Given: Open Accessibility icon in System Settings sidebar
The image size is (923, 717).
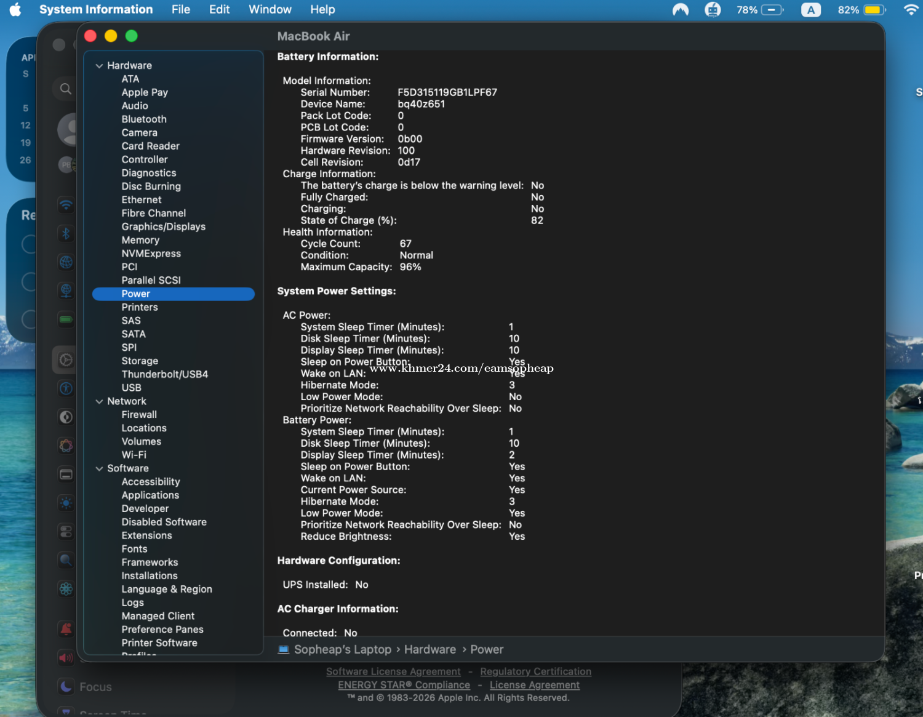Looking at the screenshot, I should coord(66,388).
